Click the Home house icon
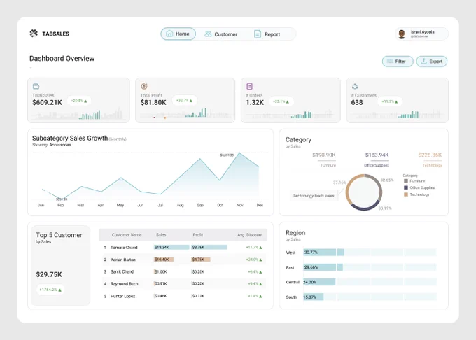This screenshot has width=476, height=340. tap(169, 34)
